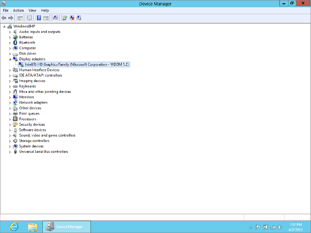Open Properties from the toolbar icon
Viewport: 311px width, 233px height.
[29, 18]
